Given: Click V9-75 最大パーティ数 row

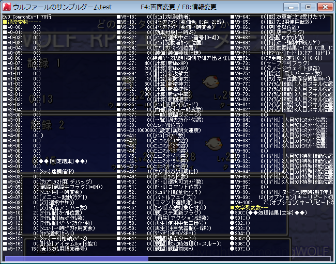Looking at the screenshot, I should (277, 73).
